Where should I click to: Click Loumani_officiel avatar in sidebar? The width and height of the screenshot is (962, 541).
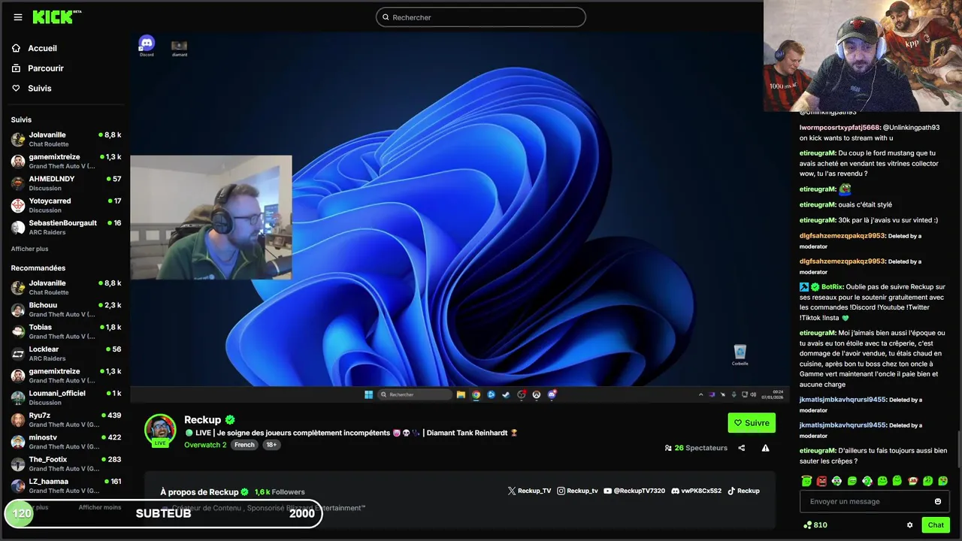tap(18, 397)
